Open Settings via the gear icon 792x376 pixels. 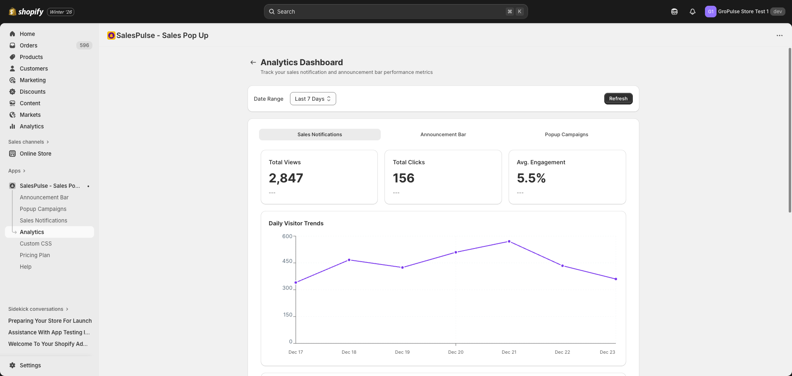12,365
